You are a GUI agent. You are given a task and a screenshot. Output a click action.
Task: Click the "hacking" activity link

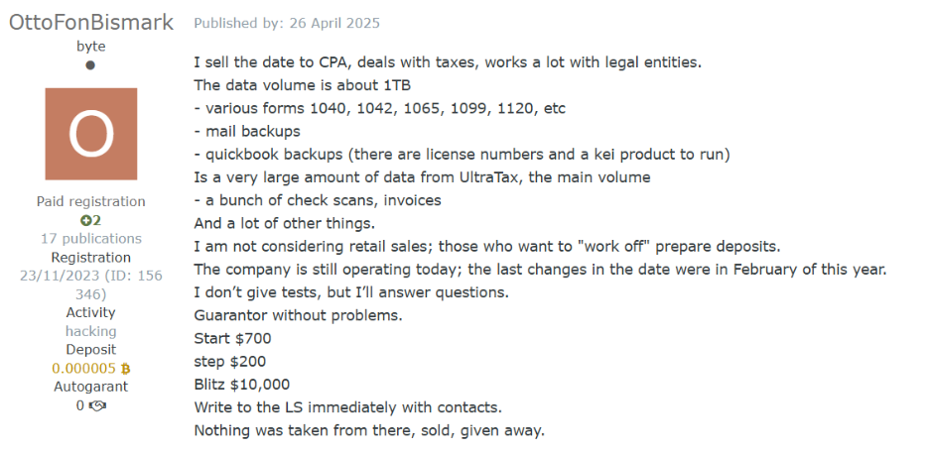tap(90, 331)
